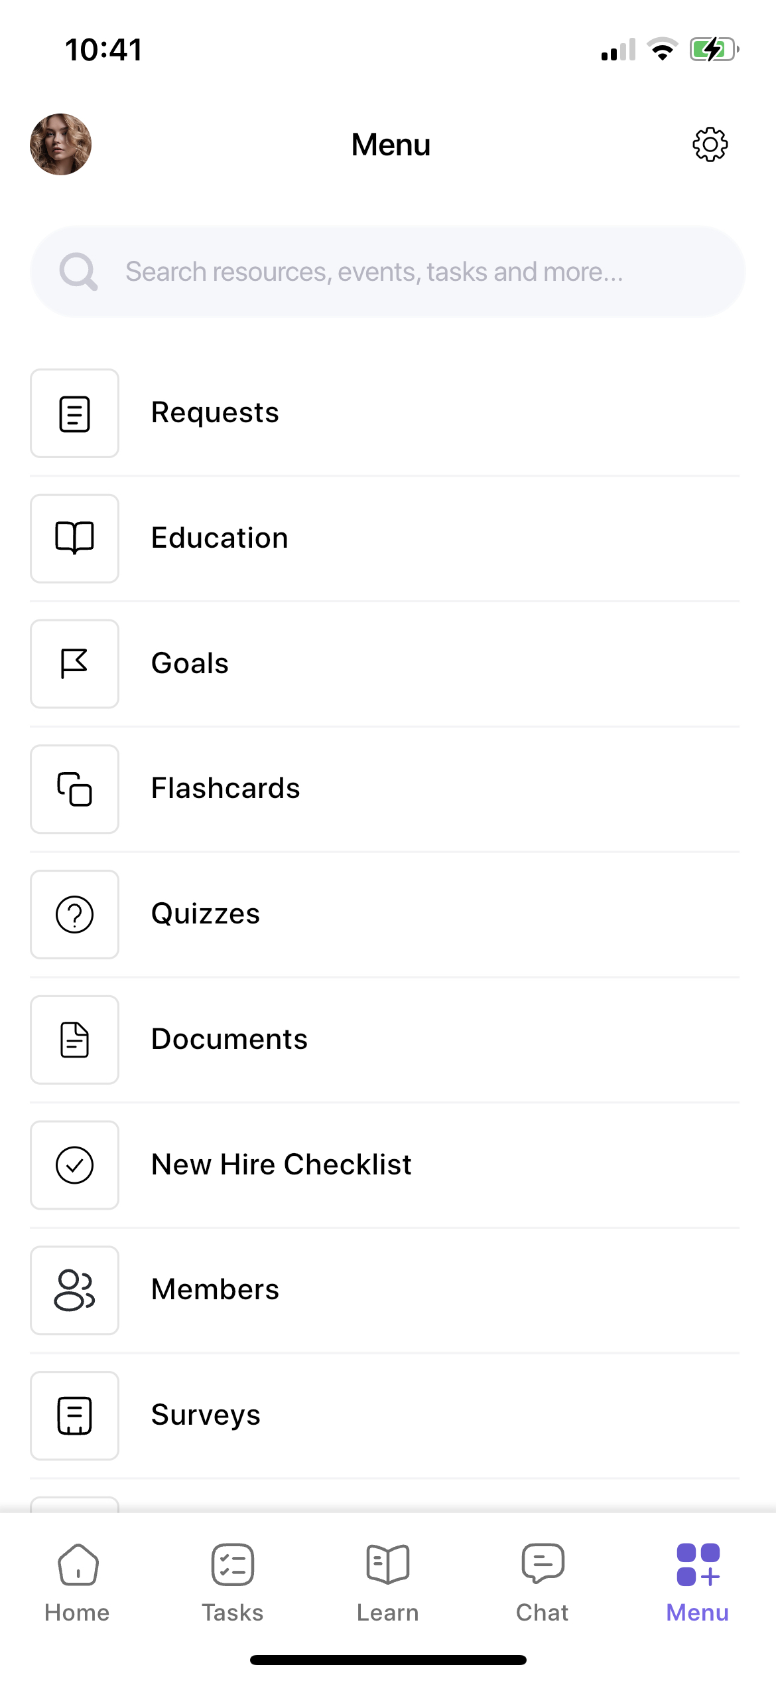The height and width of the screenshot is (1681, 776).
Task: Open the Chat tab
Action: pos(543,1584)
